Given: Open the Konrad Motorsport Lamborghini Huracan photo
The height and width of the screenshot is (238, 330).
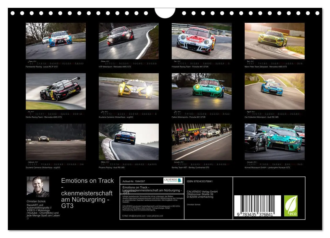Looking at the screenshot, I should (275, 142).
